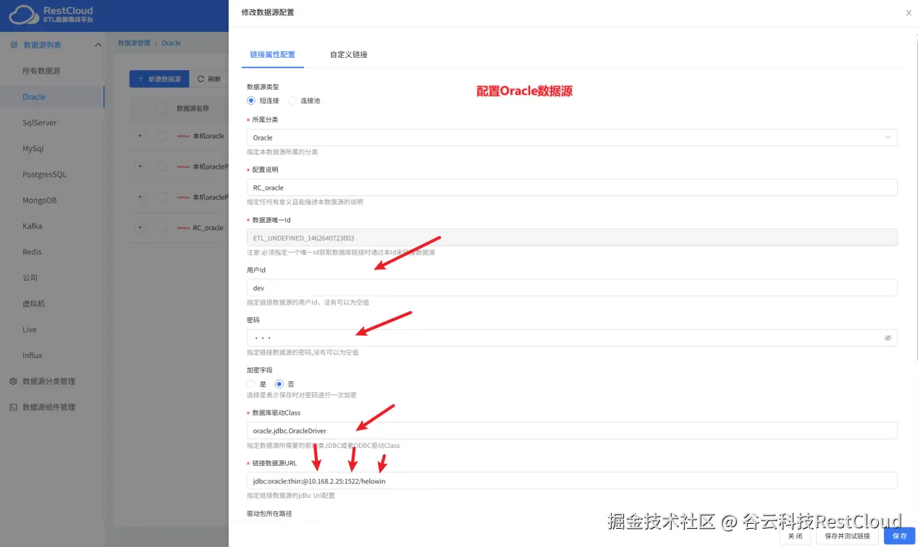Choose 是 for 加密字段
This screenshot has width=918, height=547.
point(251,384)
